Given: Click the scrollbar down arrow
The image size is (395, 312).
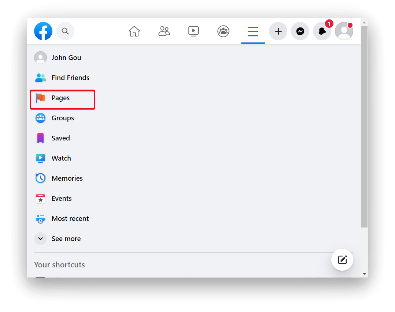Looking at the screenshot, I should tap(364, 274).
